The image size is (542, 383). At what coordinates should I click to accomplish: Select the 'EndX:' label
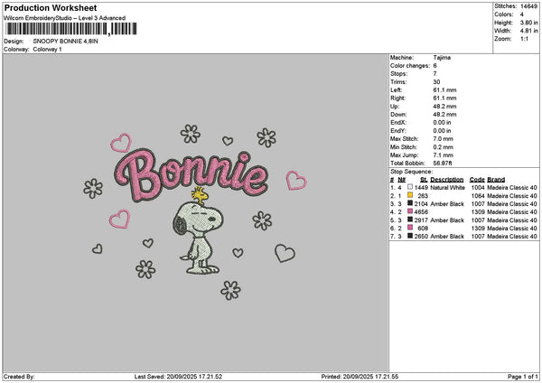click(x=398, y=123)
